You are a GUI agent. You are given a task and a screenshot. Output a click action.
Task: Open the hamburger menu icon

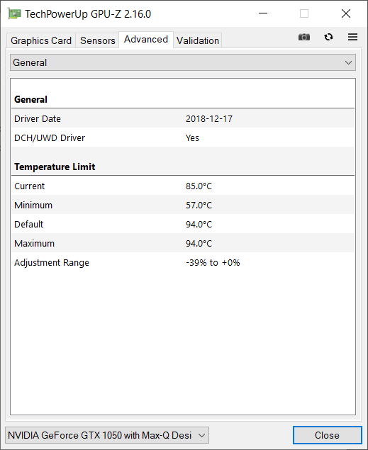point(352,37)
